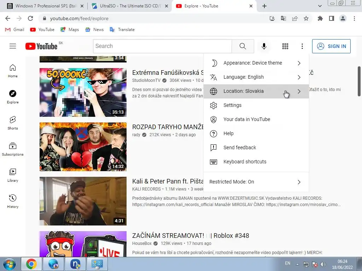Click the address bar URL
The width and height of the screenshot is (362, 271).
[79, 18]
